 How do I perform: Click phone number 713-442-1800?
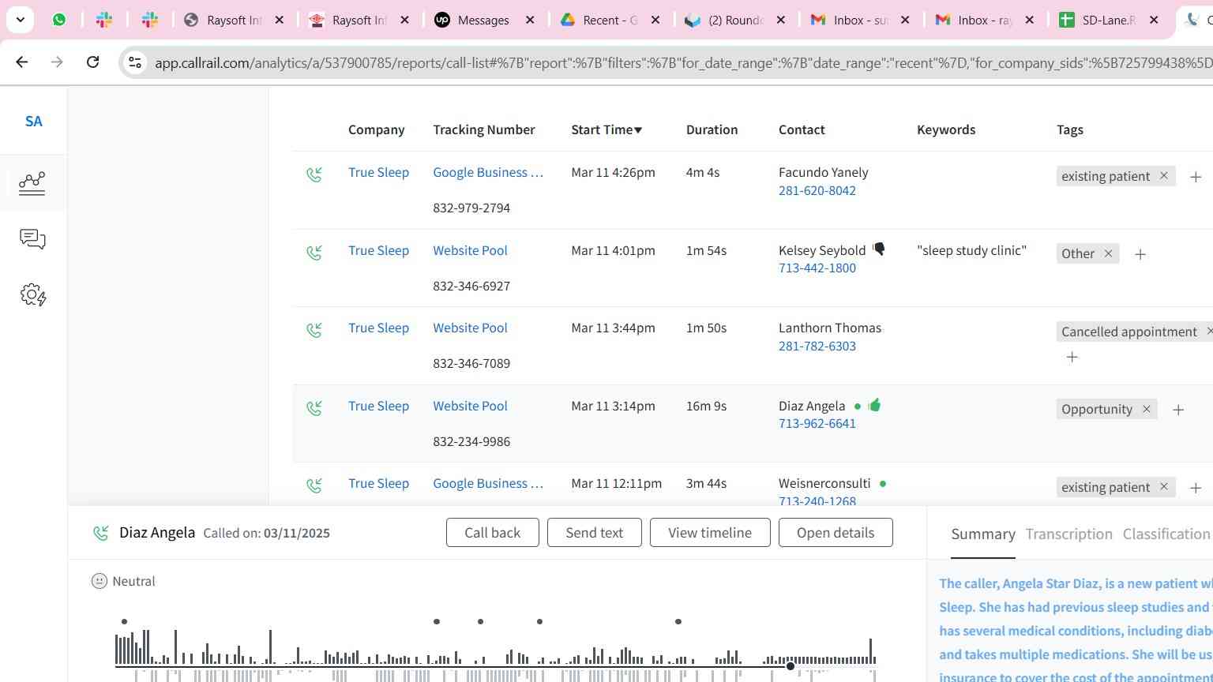(x=817, y=268)
